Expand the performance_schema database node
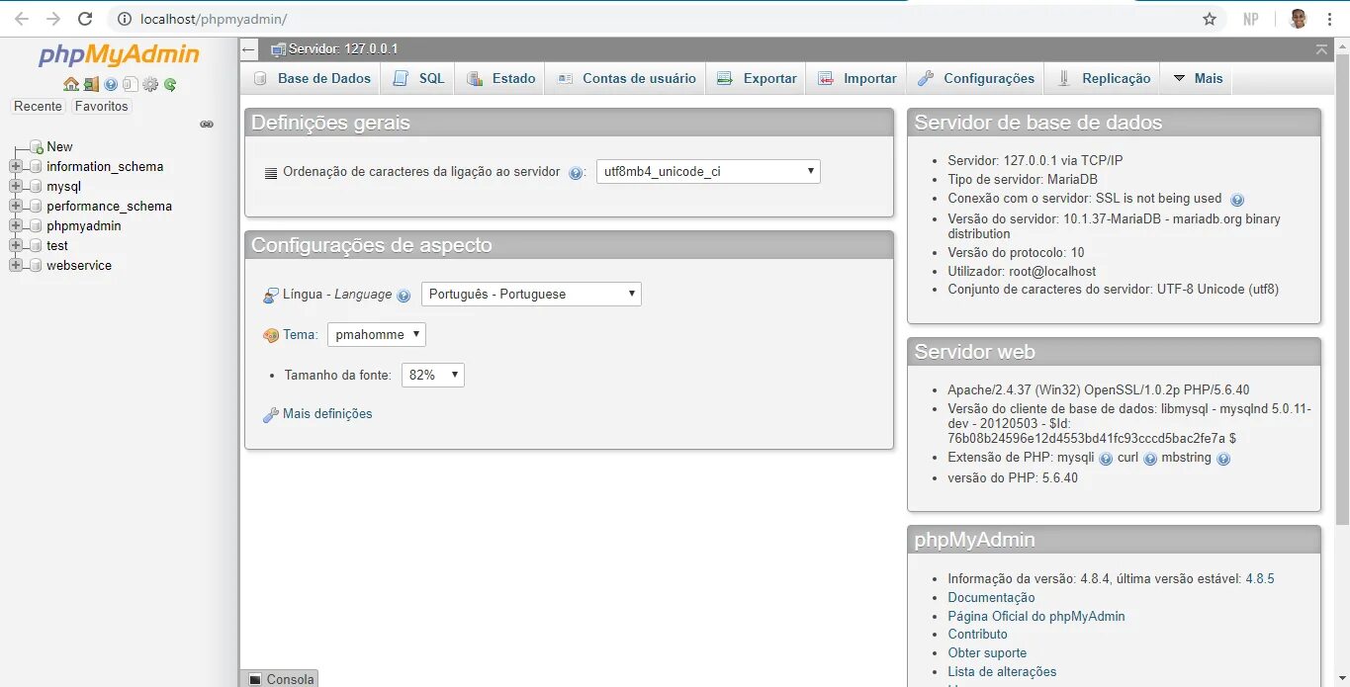Viewport: 1350px width, 687px height. click(x=16, y=206)
